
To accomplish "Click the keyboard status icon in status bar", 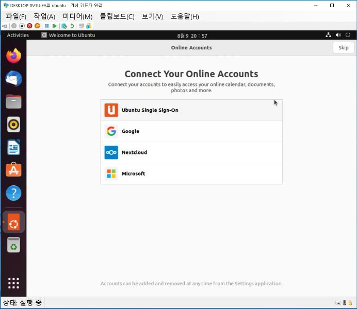I will 338,303.
